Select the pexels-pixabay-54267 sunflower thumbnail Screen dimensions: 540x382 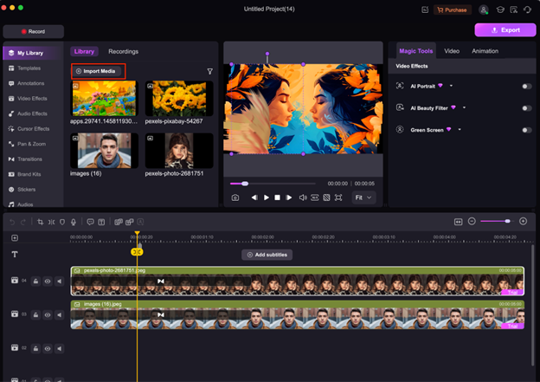point(179,99)
